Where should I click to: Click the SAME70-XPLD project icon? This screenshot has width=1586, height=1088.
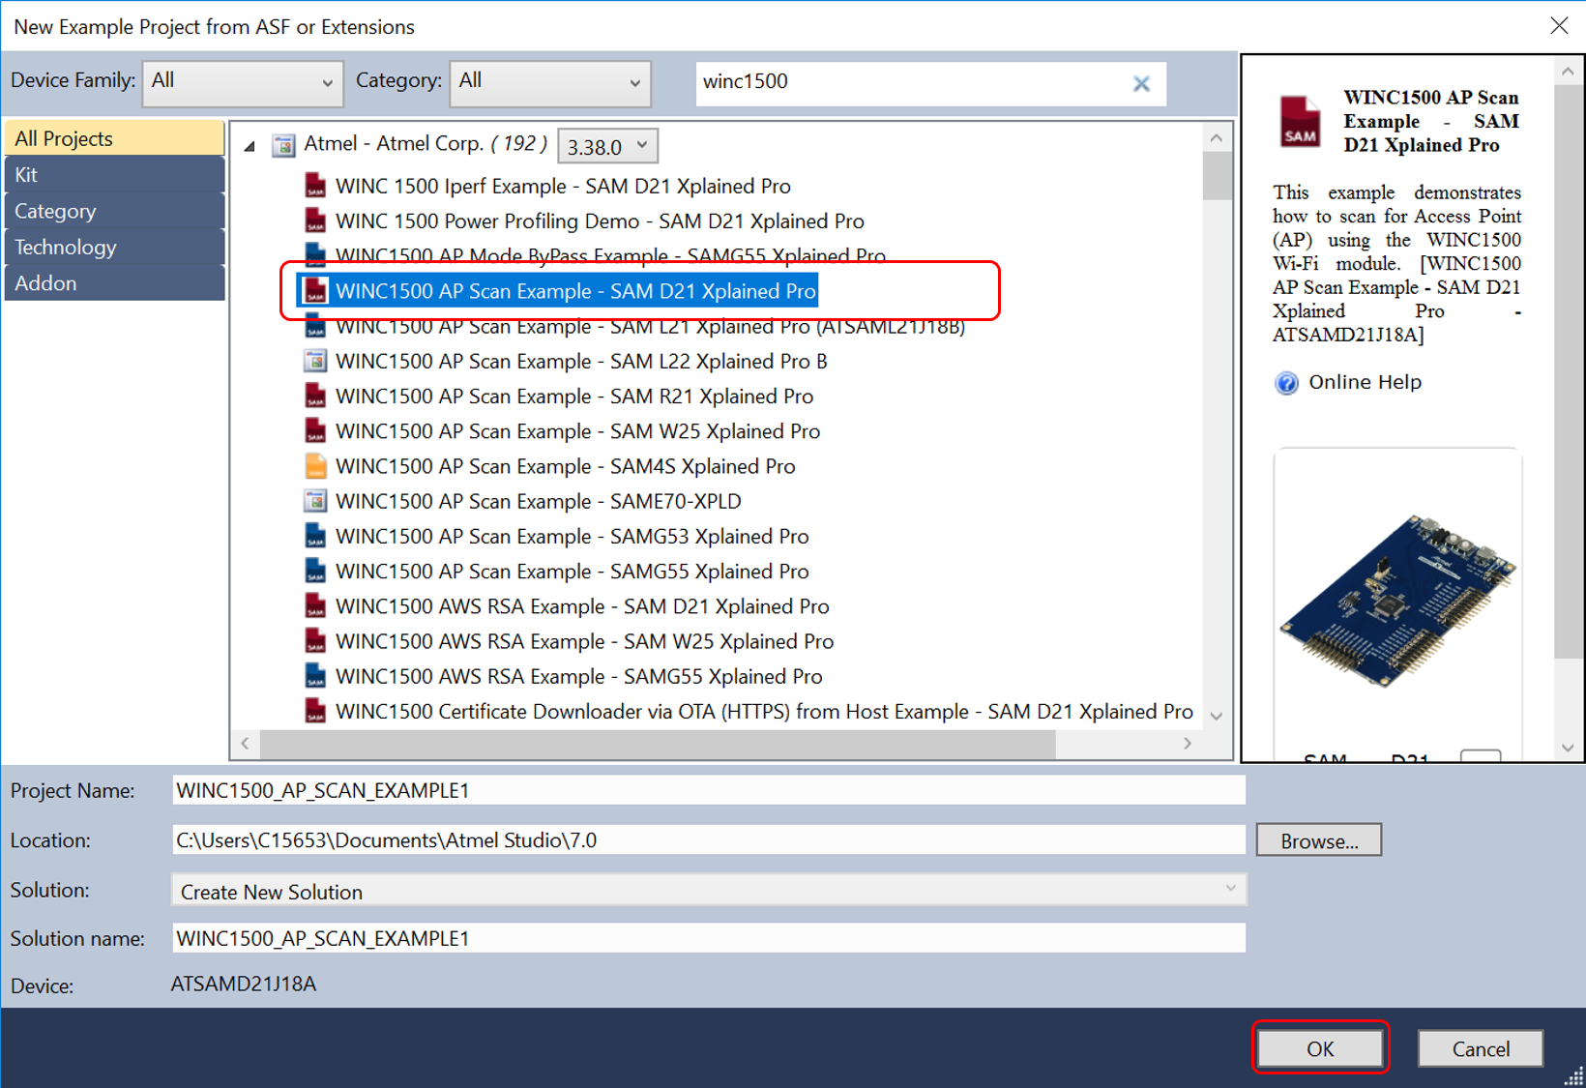tap(315, 501)
